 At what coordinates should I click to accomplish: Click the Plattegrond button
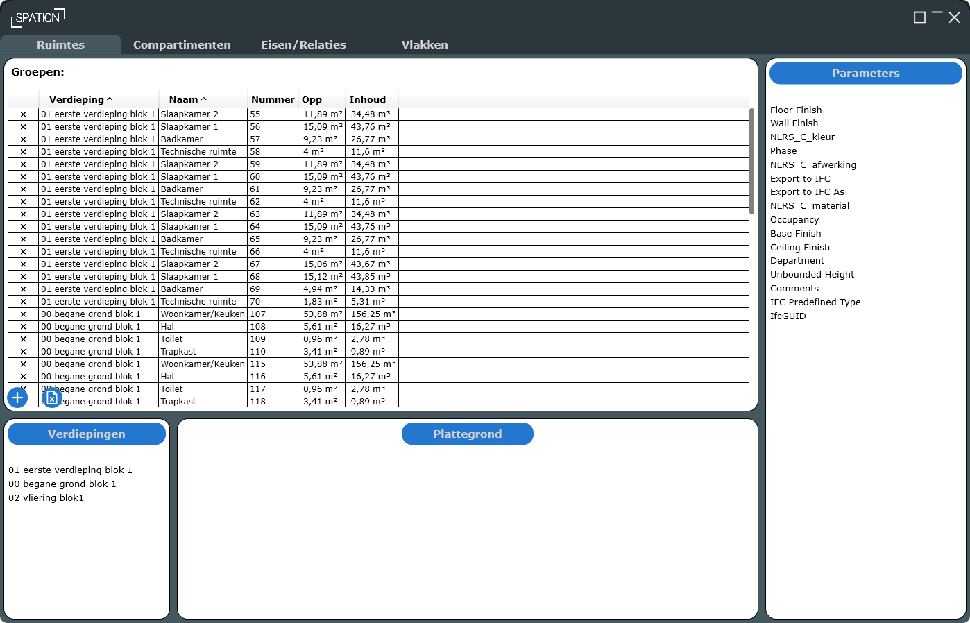coord(468,434)
